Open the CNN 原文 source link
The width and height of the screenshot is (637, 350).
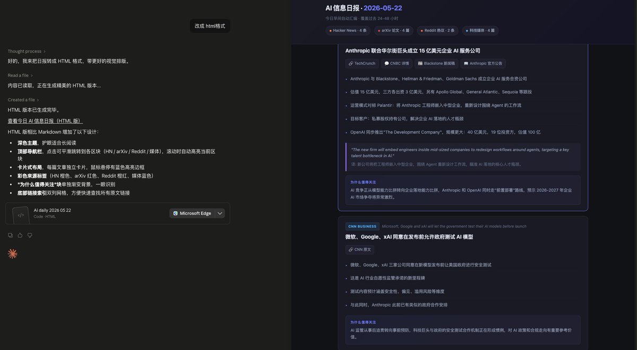click(360, 250)
